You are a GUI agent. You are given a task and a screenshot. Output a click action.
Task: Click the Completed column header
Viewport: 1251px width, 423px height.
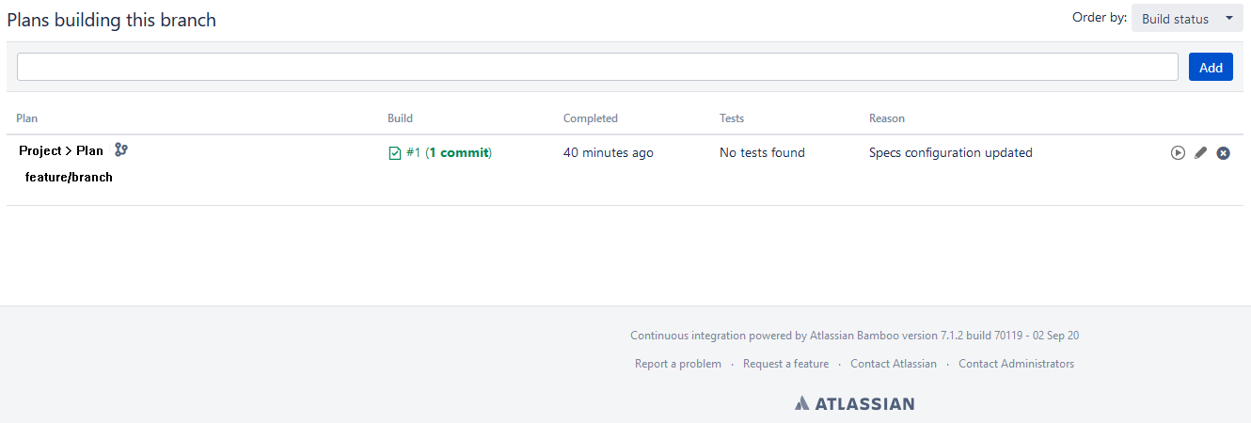tap(591, 118)
